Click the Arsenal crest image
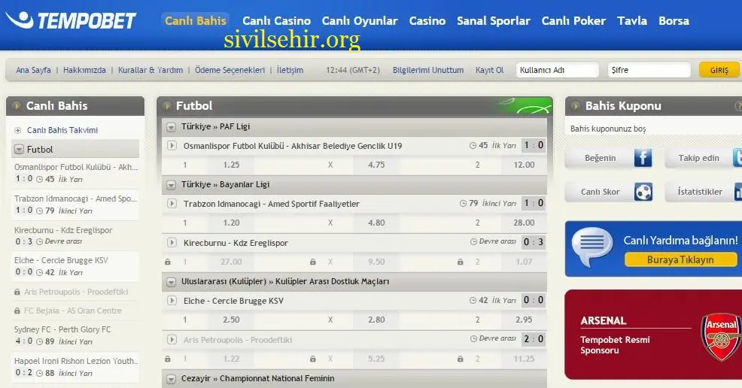 pos(721,338)
